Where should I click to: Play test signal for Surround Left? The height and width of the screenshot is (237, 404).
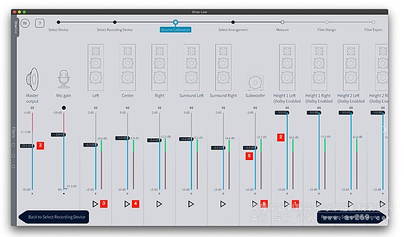click(x=191, y=204)
